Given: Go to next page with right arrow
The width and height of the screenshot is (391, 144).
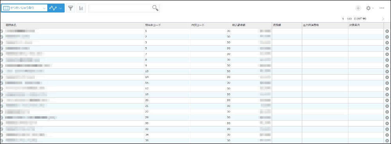Looking at the screenshot, I should click(383, 19).
